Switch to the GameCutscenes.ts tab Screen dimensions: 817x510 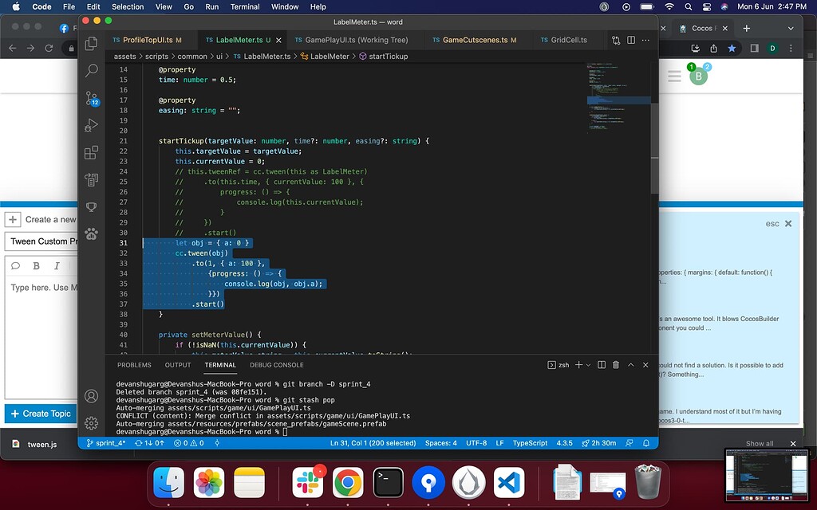(x=474, y=40)
